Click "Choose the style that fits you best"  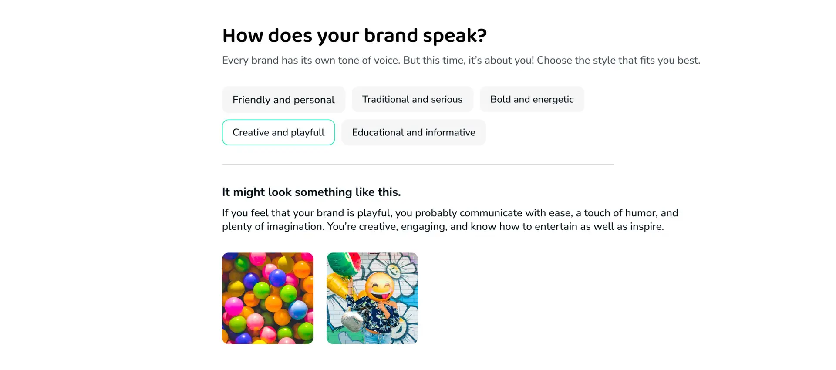click(x=618, y=60)
